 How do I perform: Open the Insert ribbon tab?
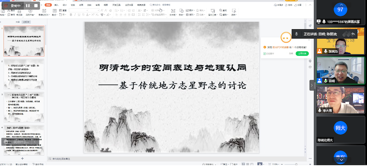tap(56, 5)
